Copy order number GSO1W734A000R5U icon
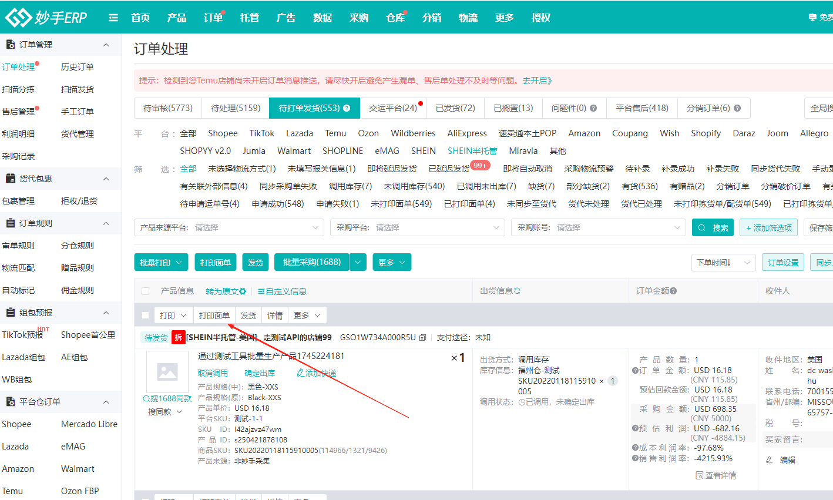 [422, 338]
